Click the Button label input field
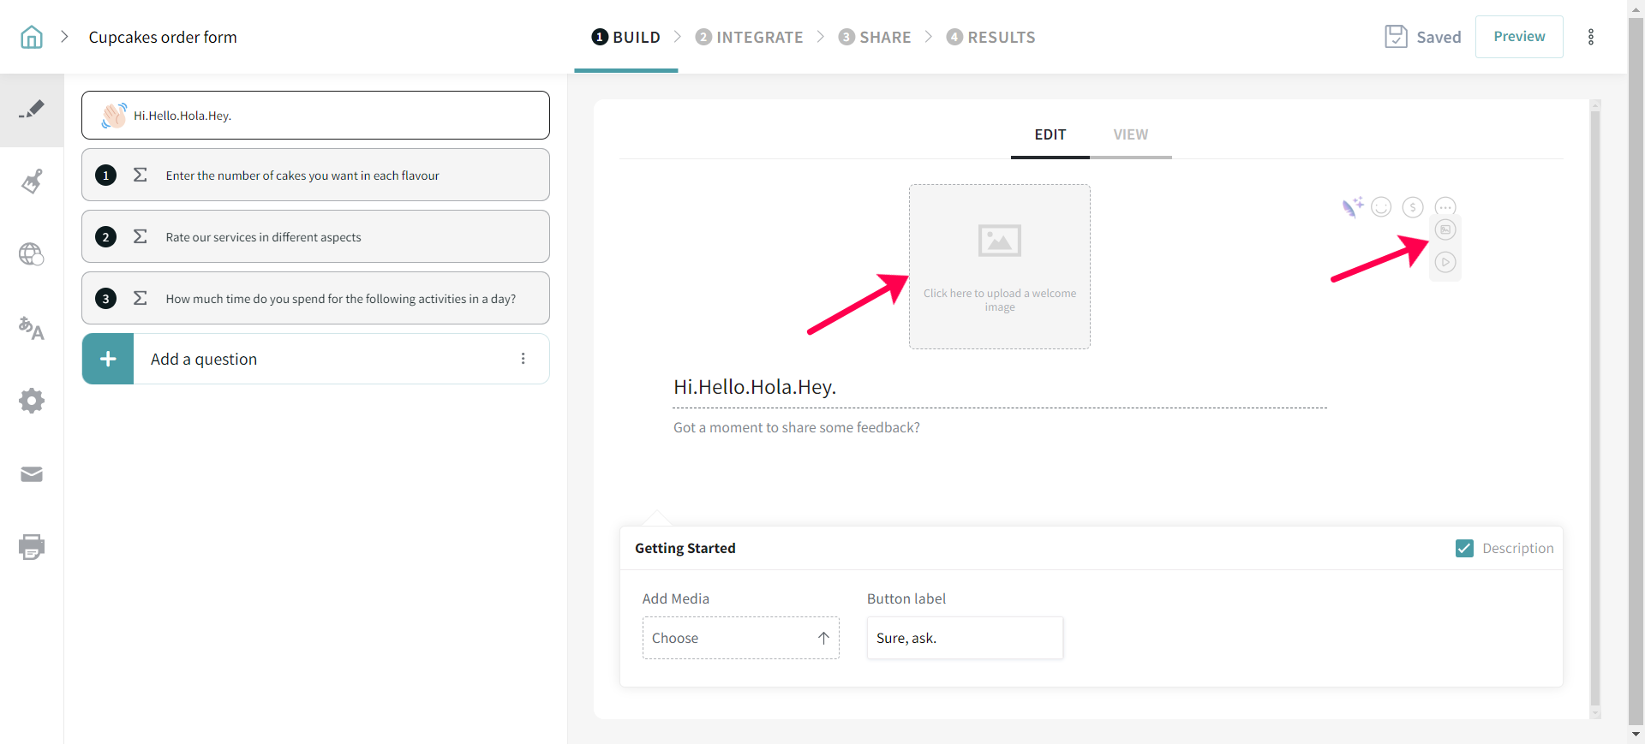The height and width of the screenshot is (744, 1645). coord(965,638)
